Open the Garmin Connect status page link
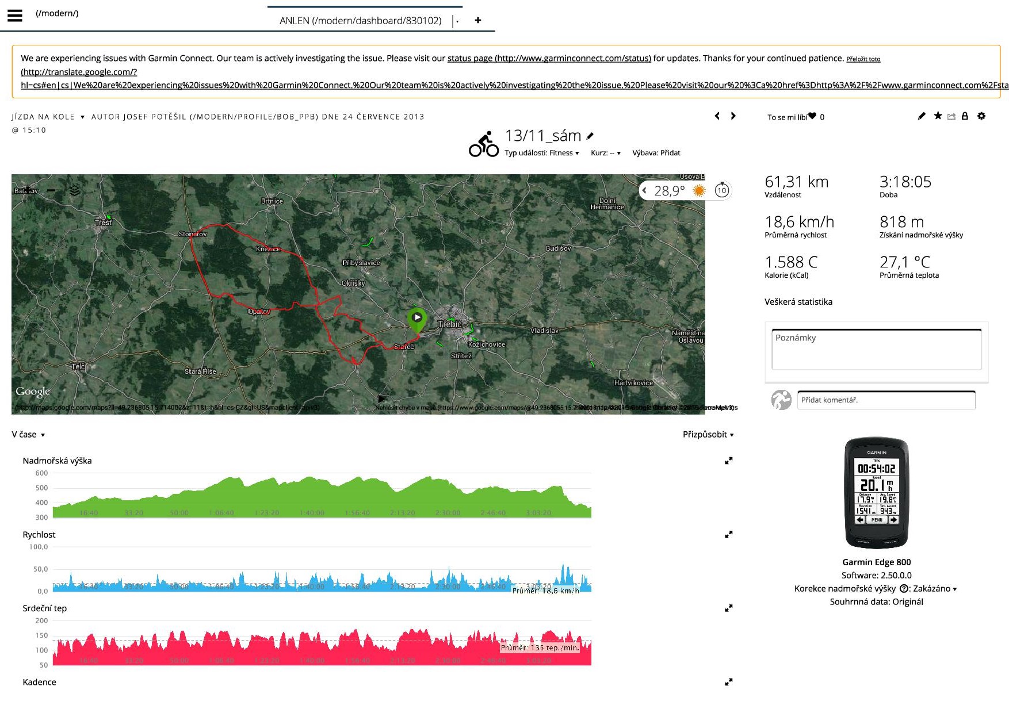The image size is (1009, 713). (549, 58)
